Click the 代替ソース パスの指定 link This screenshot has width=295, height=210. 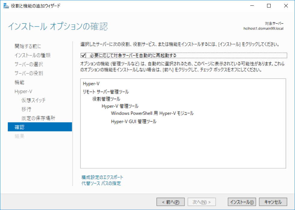tap(101, 183)
